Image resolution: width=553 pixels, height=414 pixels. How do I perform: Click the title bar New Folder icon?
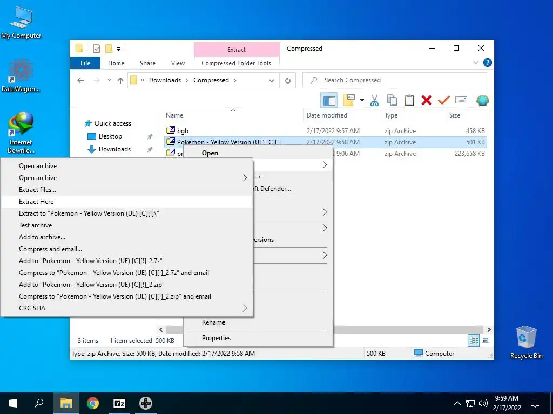[x=109, y=49]
